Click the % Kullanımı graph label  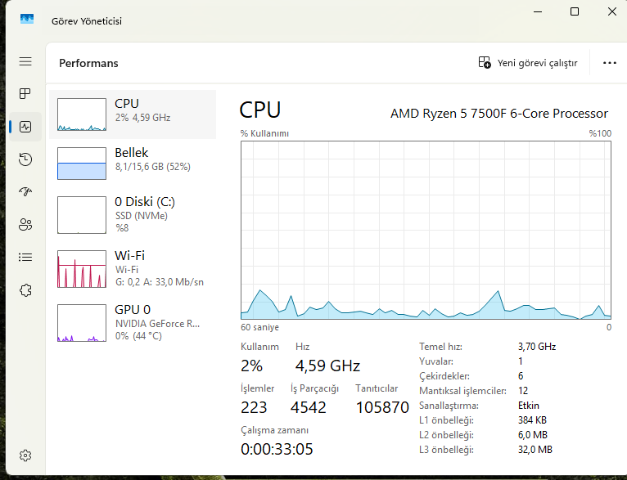(x=264, y=133)
